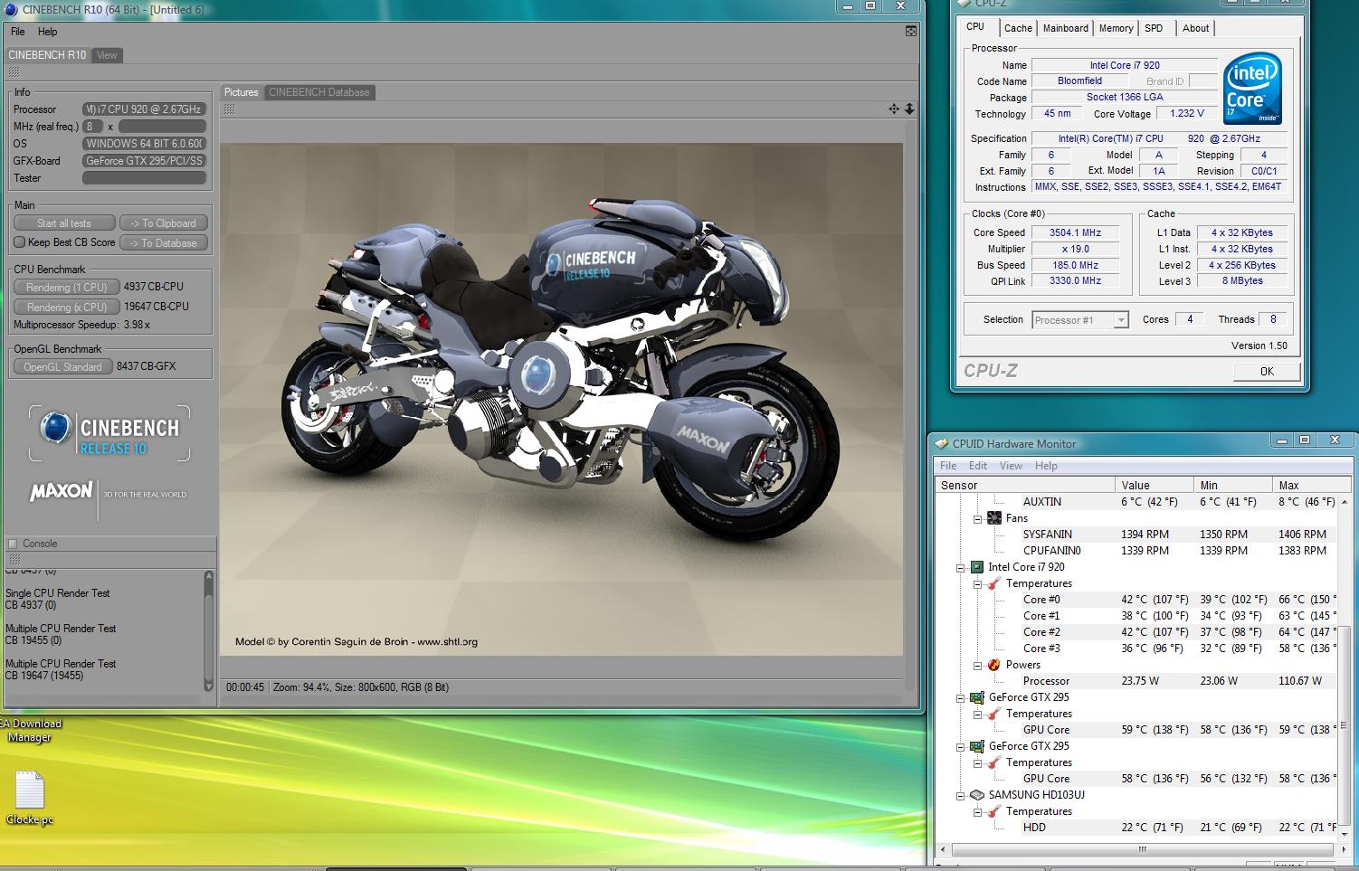Select the zoom picture arrow tool icon
Screen dimensions: 1359x871
pyautogui.click(x=909, y=109)
